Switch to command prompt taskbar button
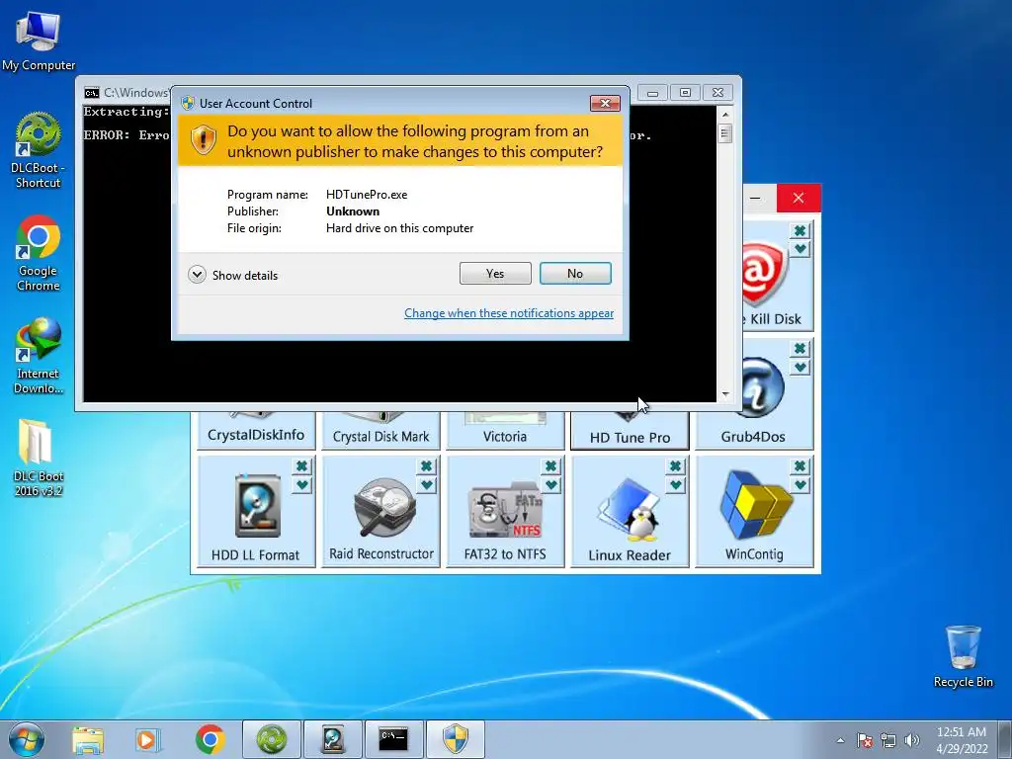Viewport: 1012px width, 759px height. [x=393, y=739]
